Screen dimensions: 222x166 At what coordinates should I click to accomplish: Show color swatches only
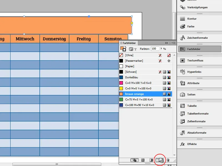click(x=143, y=160)
